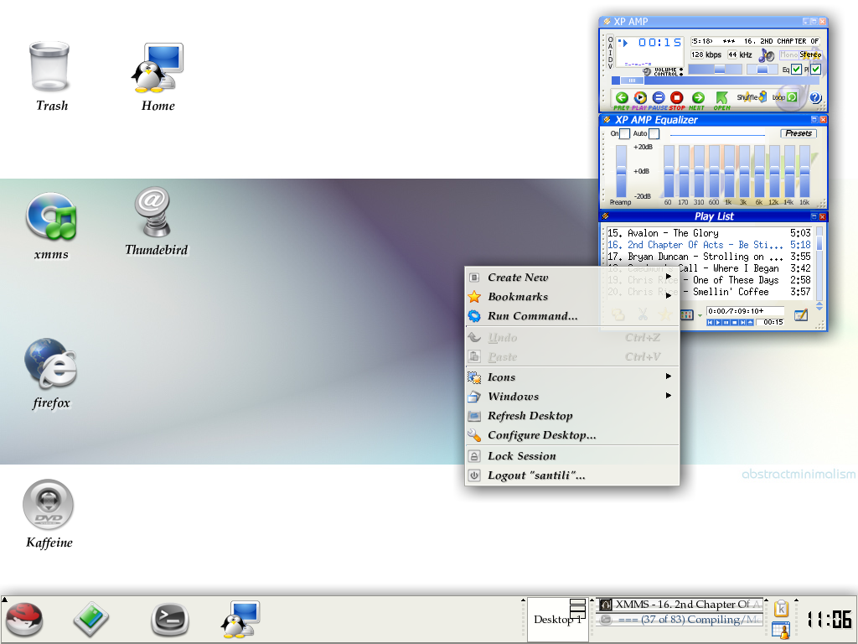
Task: Click XP AMP OPEN file button
Action: (721, 98)
